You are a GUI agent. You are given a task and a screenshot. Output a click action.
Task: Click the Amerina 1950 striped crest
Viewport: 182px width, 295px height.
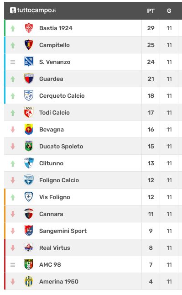pos(29,281)
